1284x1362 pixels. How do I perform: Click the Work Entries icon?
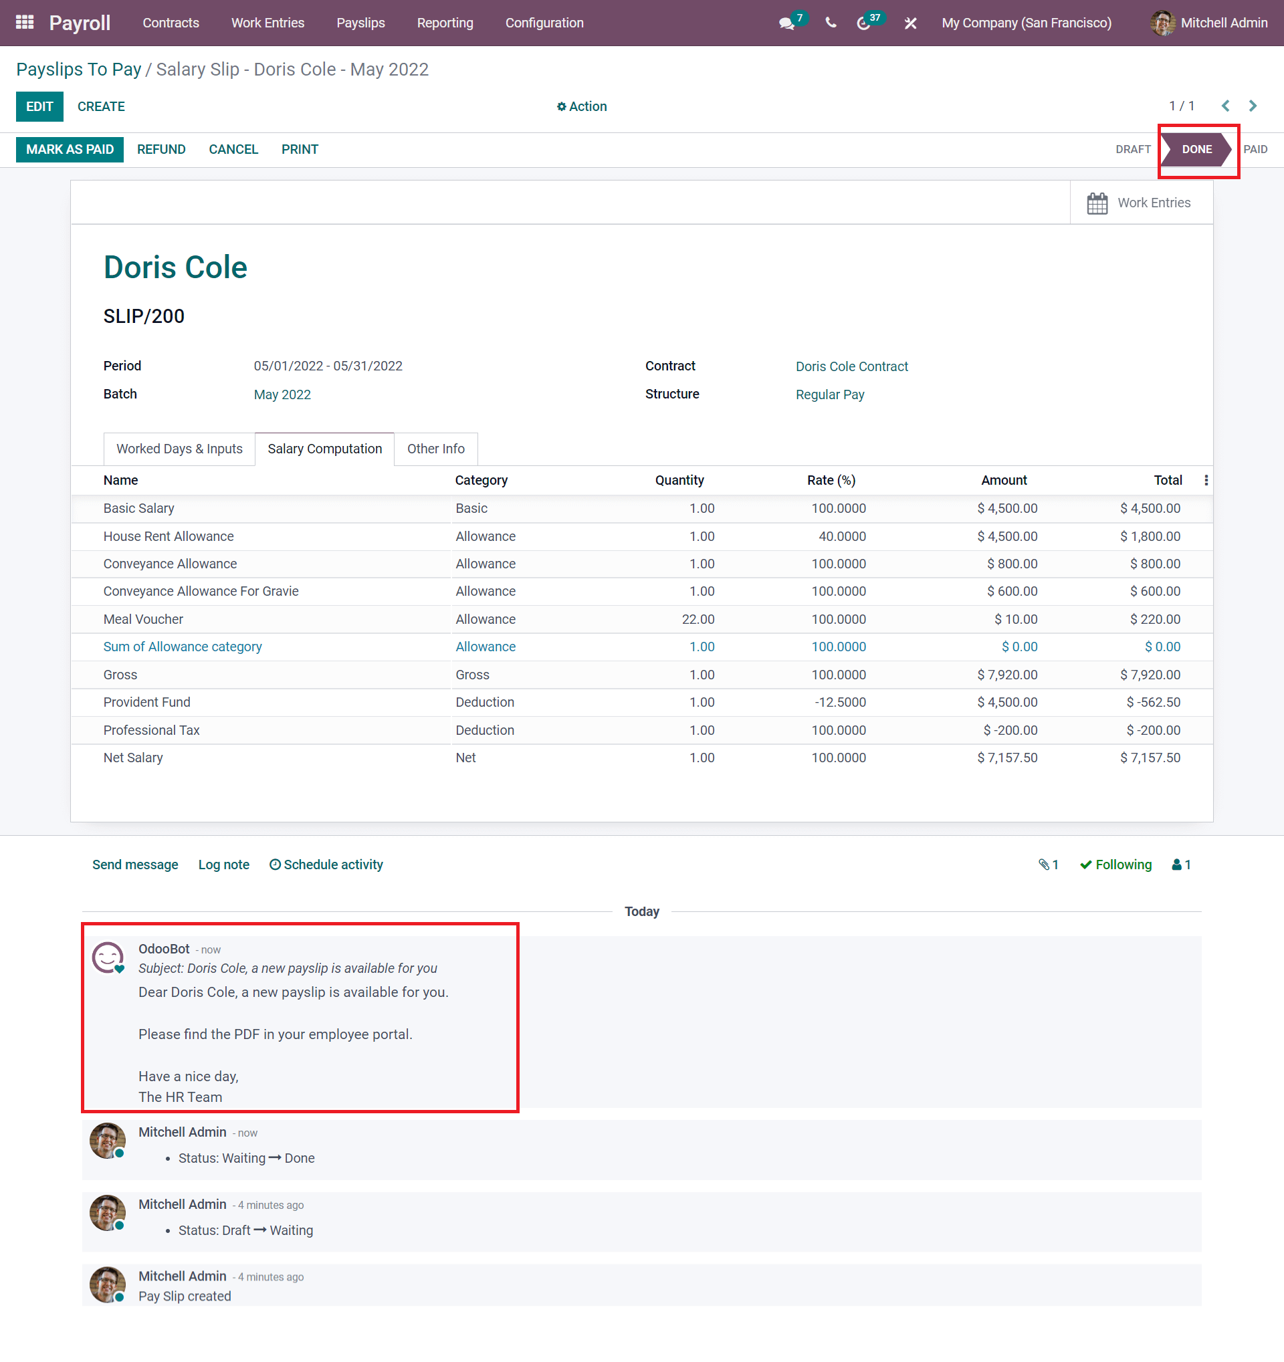[1097, 201]
